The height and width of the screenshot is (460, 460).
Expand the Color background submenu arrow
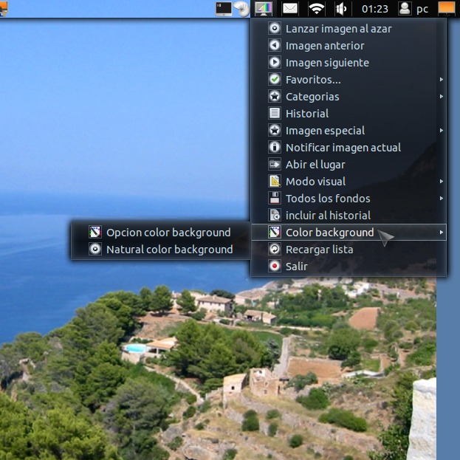(x=442, y=233)
